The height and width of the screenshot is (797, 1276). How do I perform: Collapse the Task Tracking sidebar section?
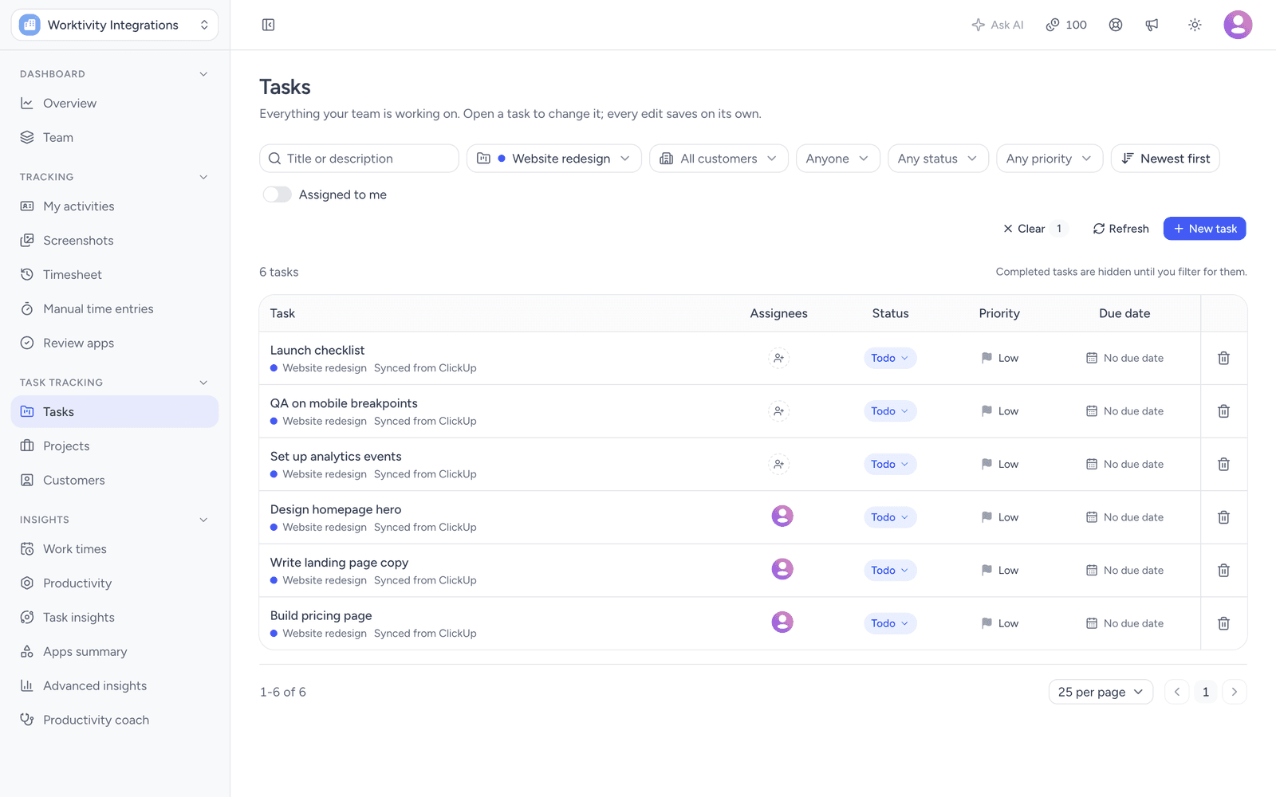(x=203, y=383)
